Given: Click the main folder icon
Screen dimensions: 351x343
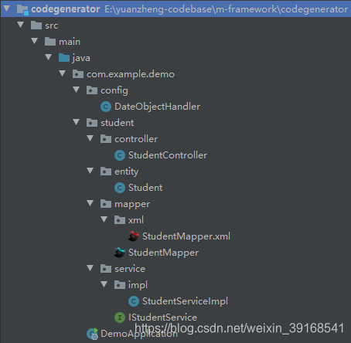Looking at the screenshot, I should [x=50, y=42].
